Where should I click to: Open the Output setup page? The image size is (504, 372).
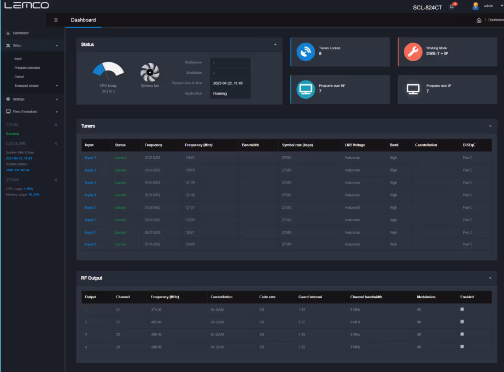click(x=19, y=77)
